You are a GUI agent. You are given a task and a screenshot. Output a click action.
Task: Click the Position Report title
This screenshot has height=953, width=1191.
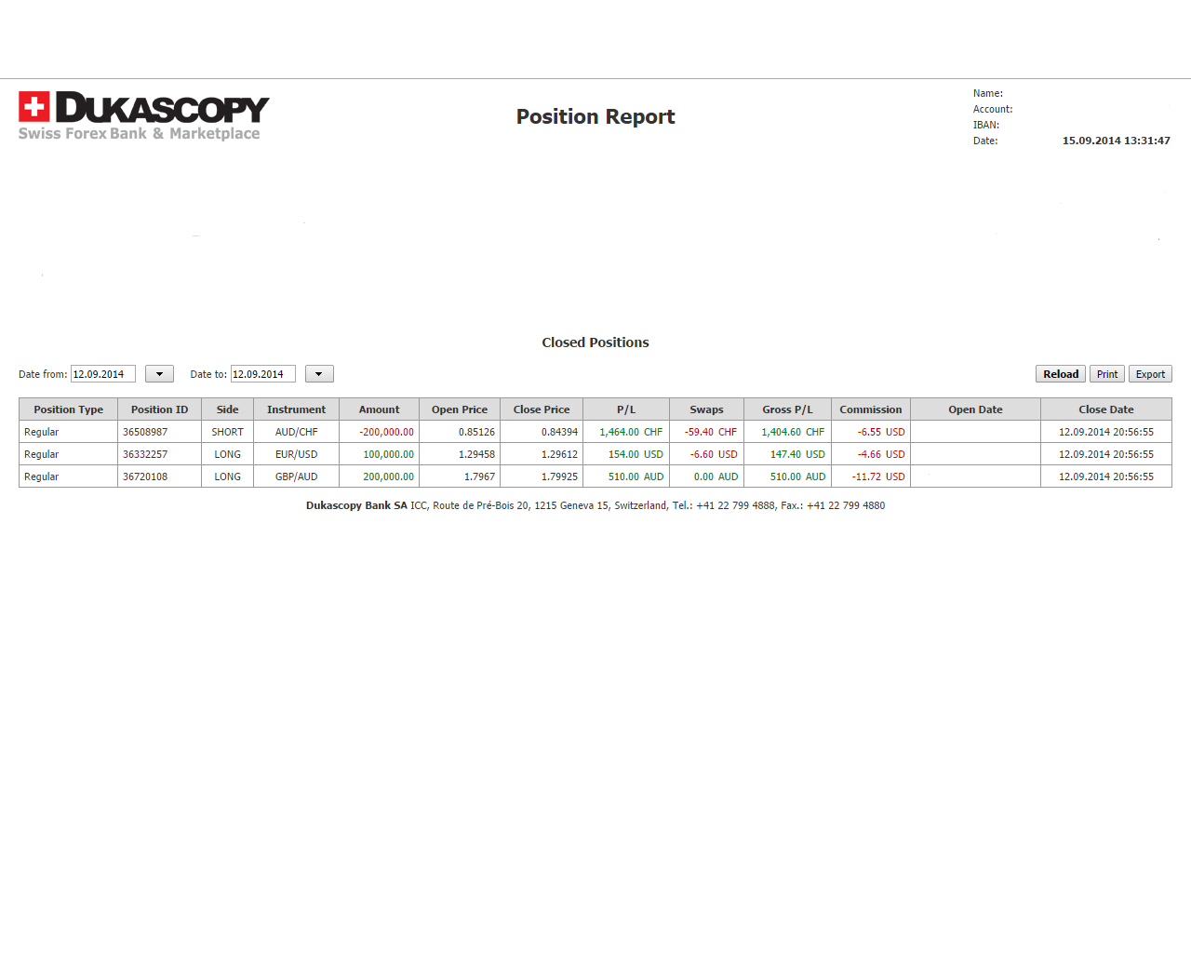tap(595, 116)
